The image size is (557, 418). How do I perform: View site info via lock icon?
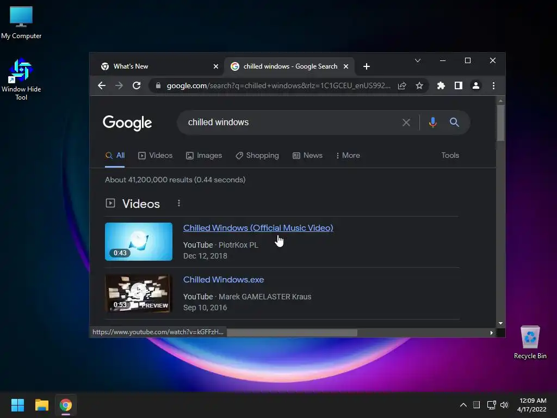(158, 85)
